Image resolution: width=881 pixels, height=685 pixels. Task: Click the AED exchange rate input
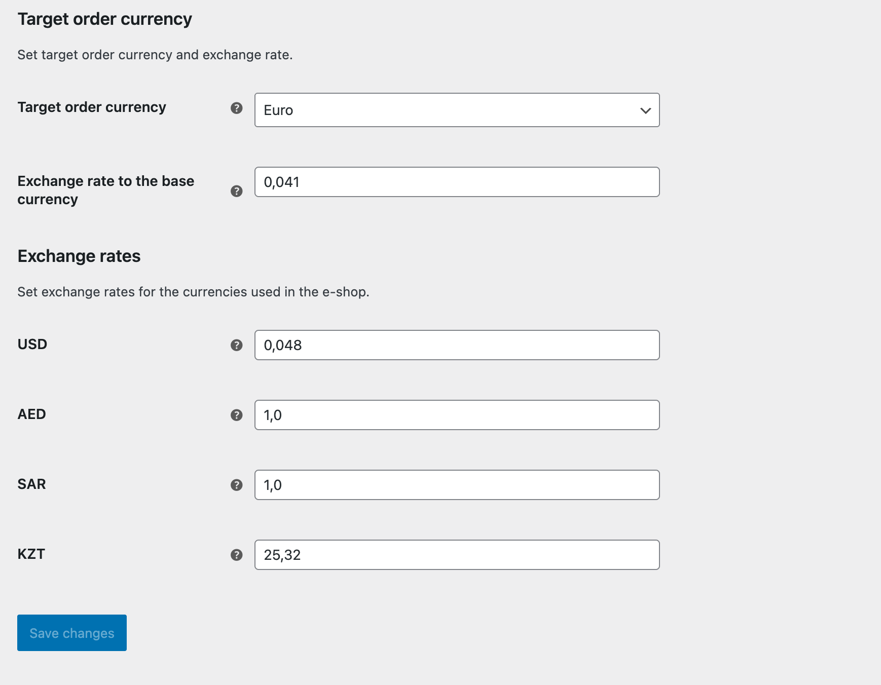click(x=457, y=415)
